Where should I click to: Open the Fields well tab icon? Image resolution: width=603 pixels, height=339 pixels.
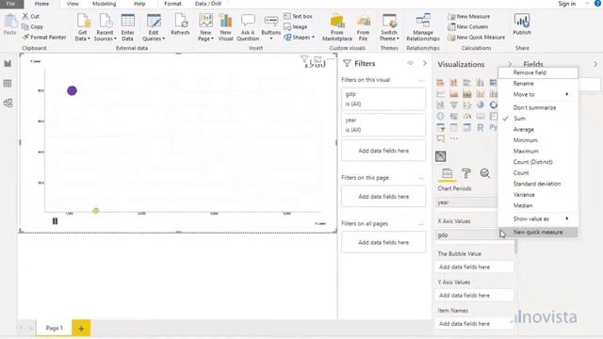[x=447, y=173]
